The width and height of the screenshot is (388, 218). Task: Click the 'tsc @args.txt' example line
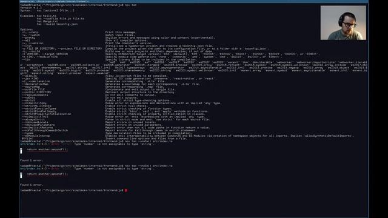coord(47,21)
